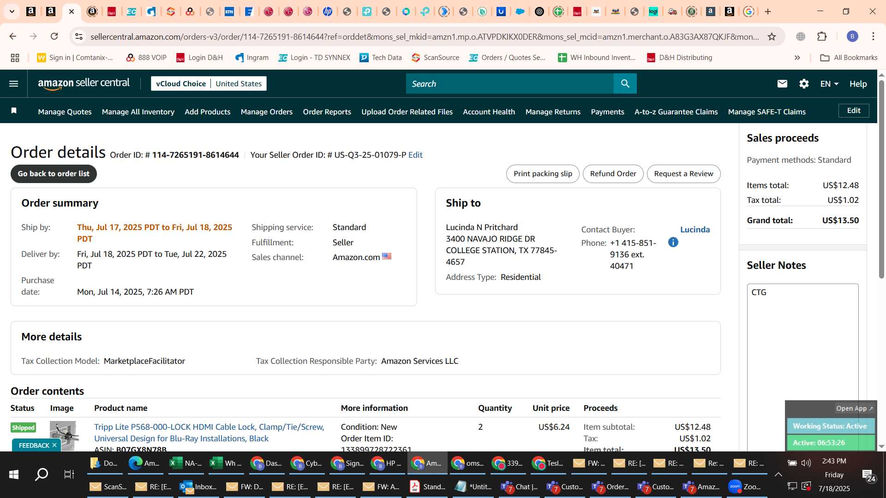Open a new browser tab
This screenshot has width=886, height=498.
[768, 12]
